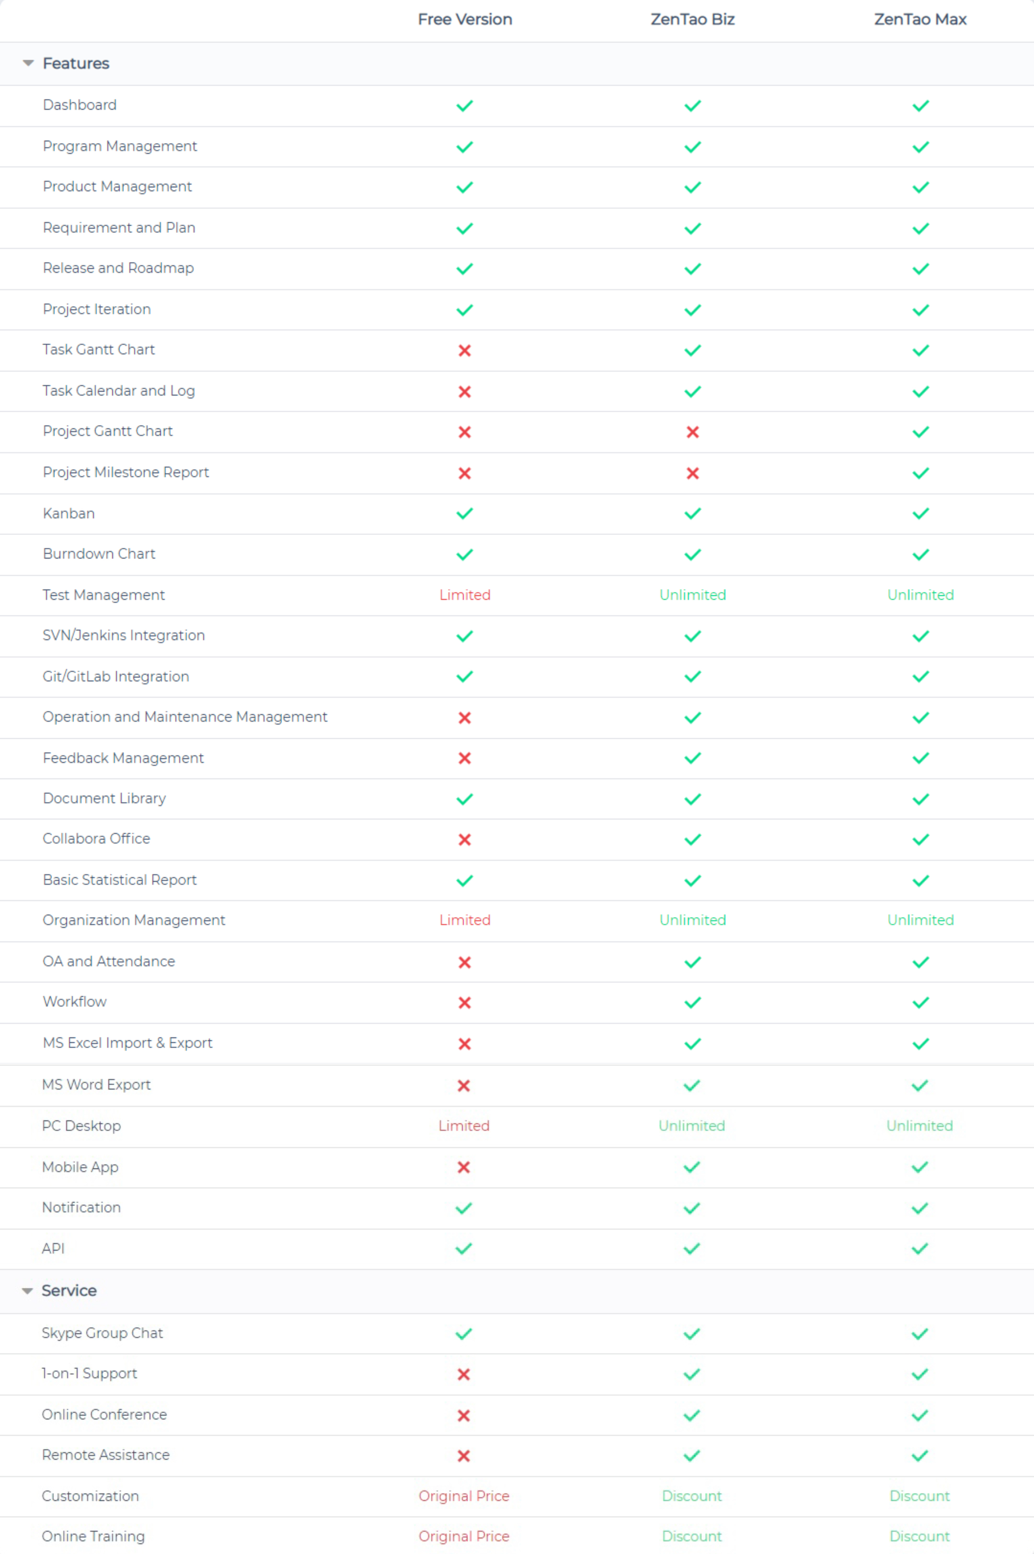Select the ZenTao Max column header
Image resolution: width=1034 pixels, height=1554 pixels.
[920, 19]
